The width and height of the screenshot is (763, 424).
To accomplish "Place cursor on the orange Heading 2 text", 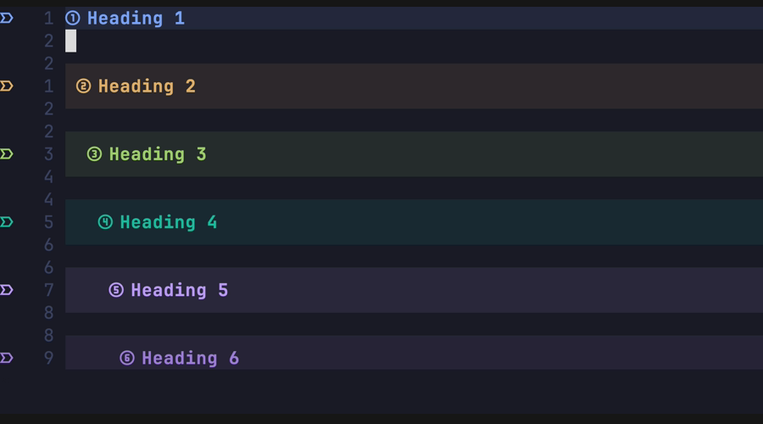I will coord(147,86).
